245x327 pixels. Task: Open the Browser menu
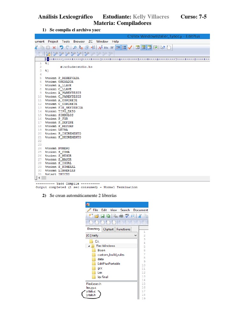pos(79,42)
